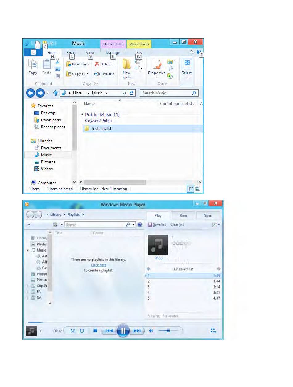Screen dimensions: 293x387
Task: Open the Media Player list options dropdown
Action: coord(216,225)
